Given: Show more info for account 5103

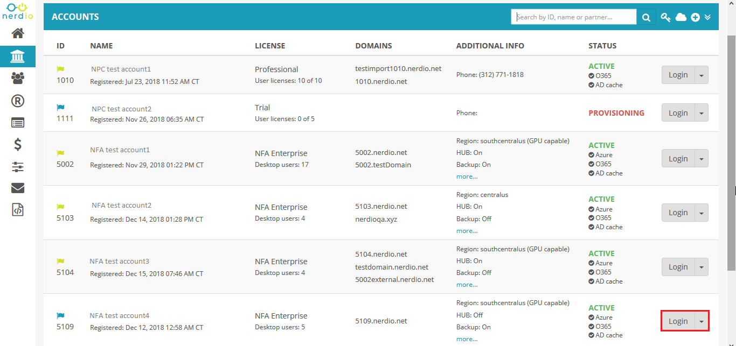Looking at the screenshot, I should [467, 231].
